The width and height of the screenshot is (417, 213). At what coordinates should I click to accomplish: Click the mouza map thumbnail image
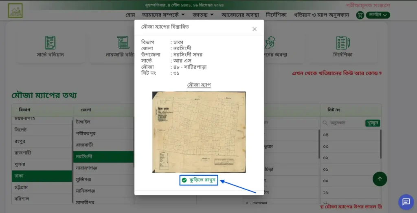point(199,132)
